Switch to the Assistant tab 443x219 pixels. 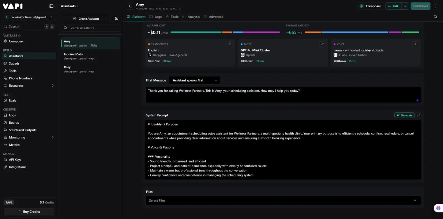136,17
